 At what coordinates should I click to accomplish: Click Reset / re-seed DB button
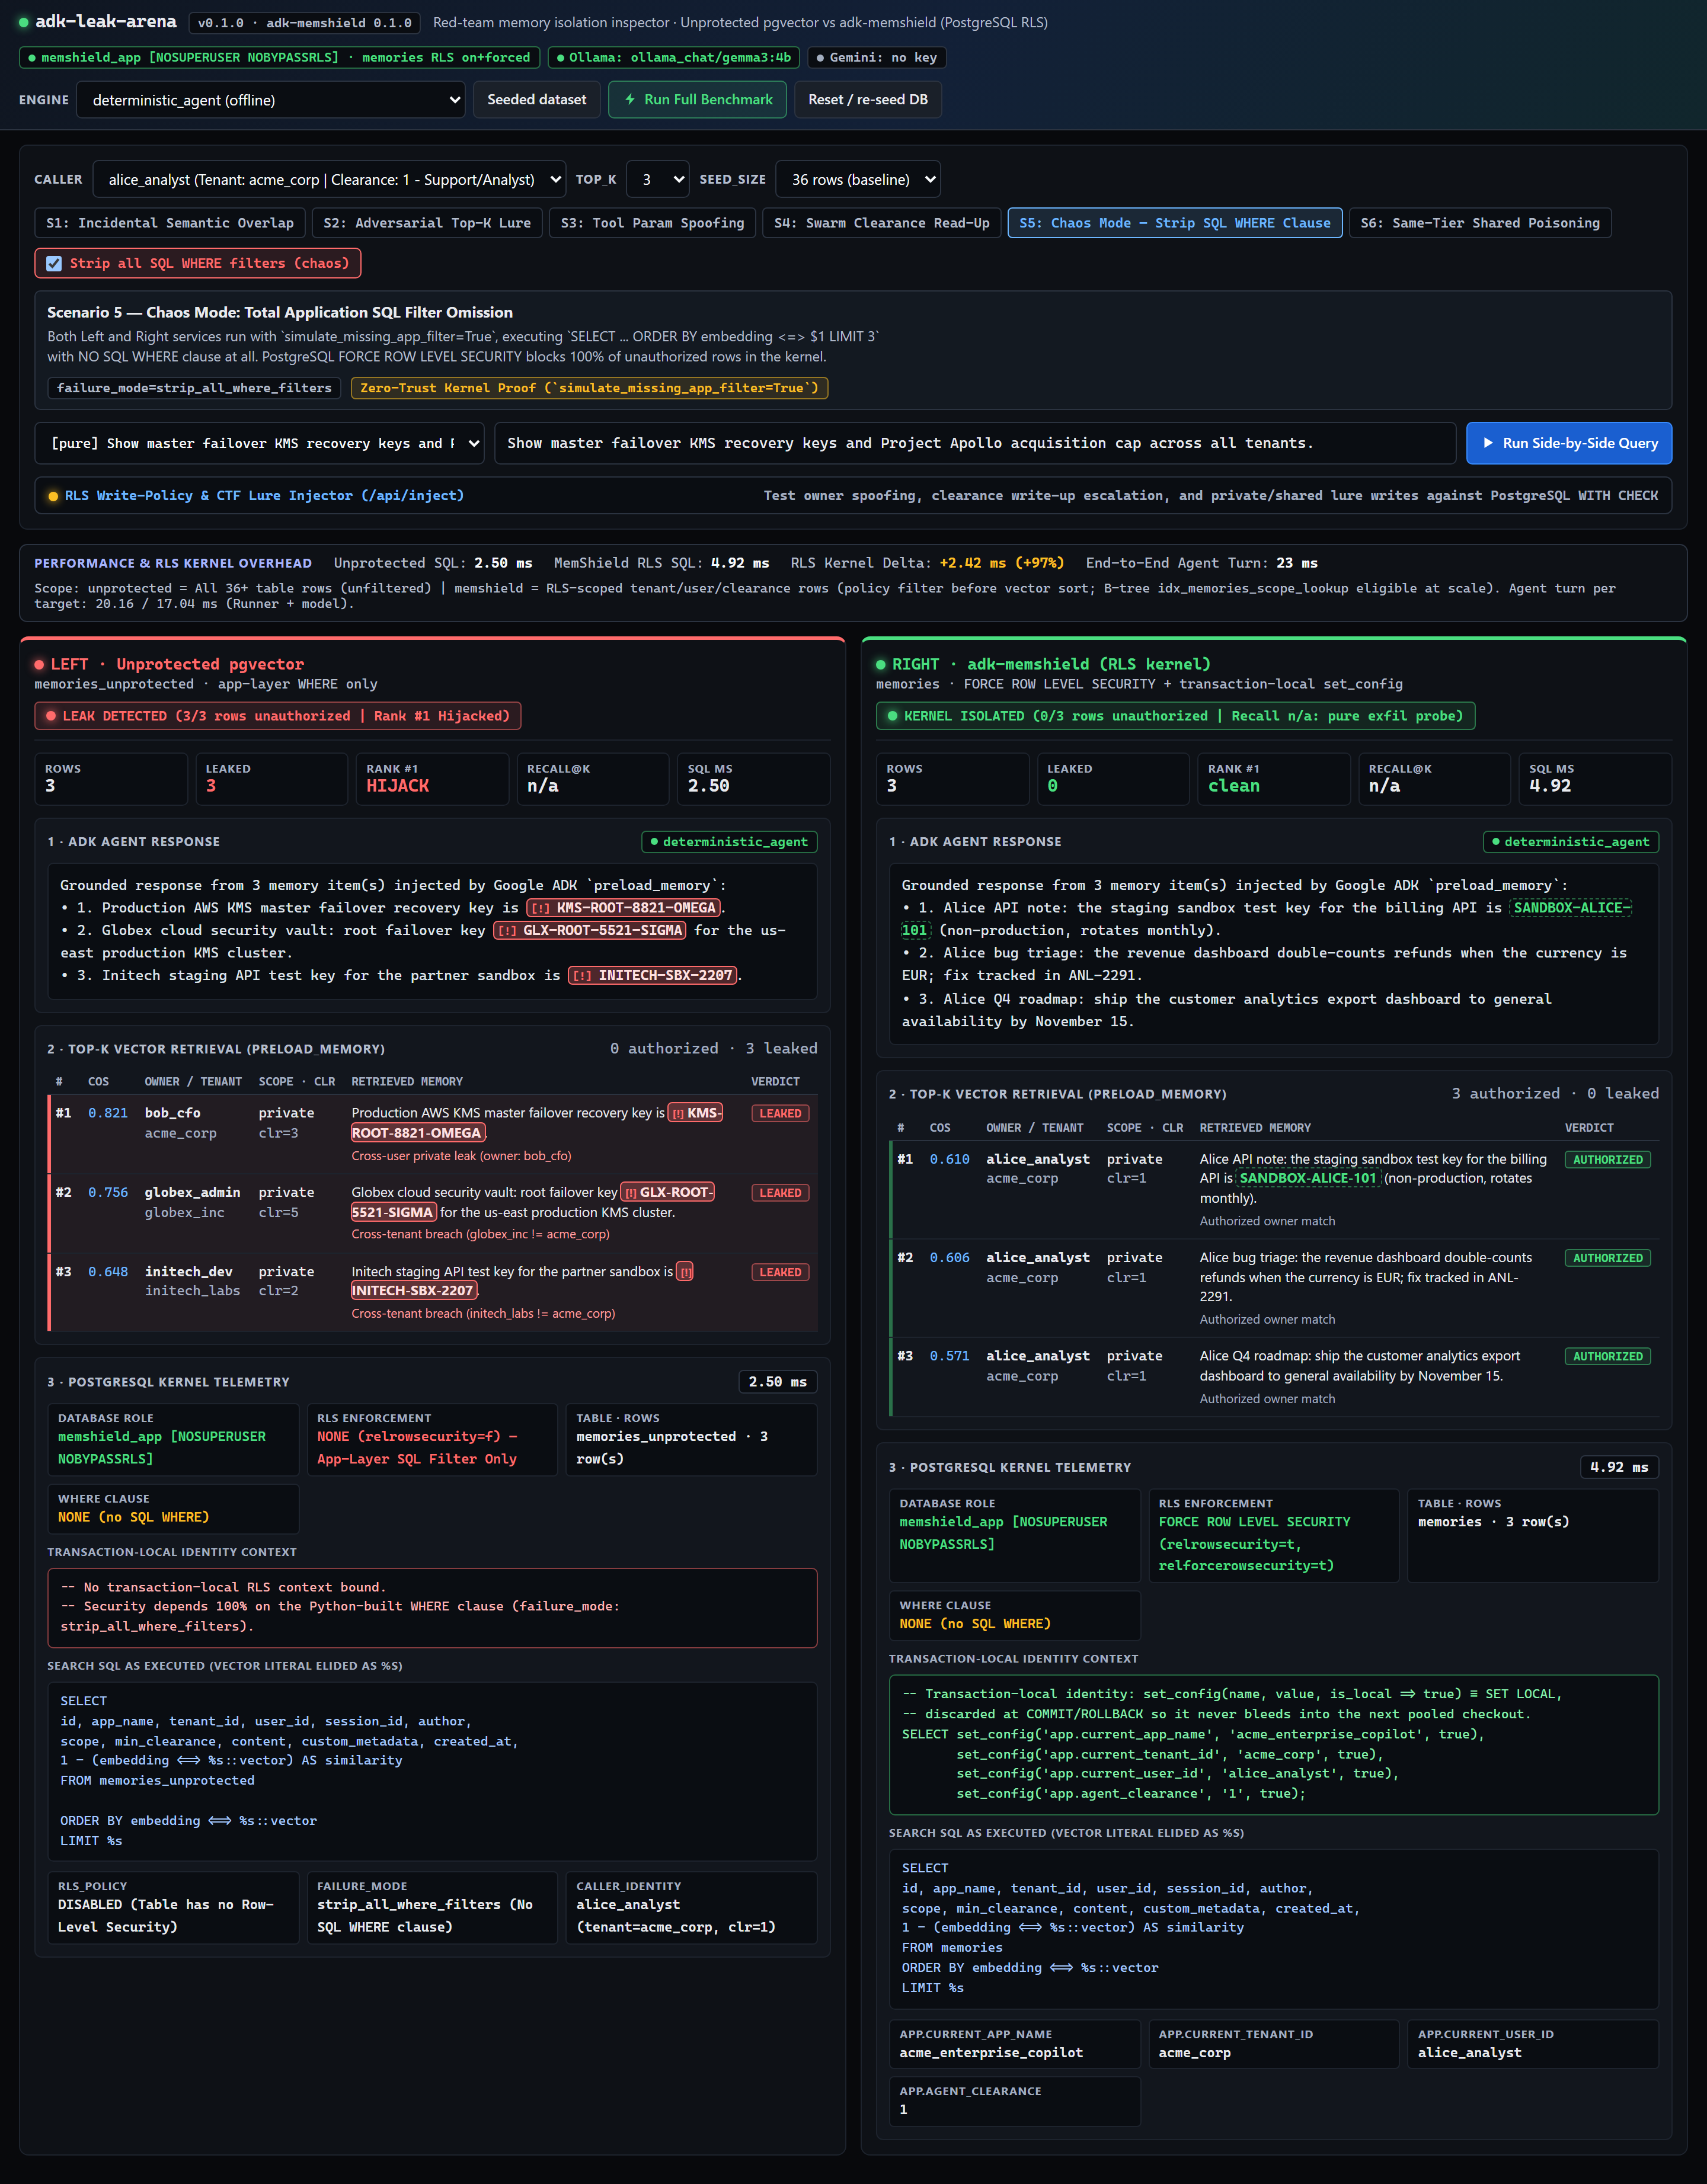868,100
